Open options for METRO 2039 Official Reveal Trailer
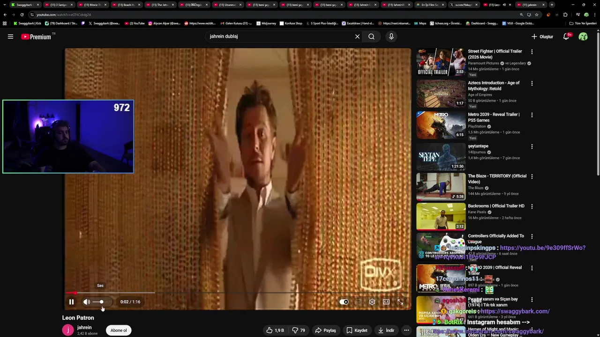 click(x=532, y=268)
